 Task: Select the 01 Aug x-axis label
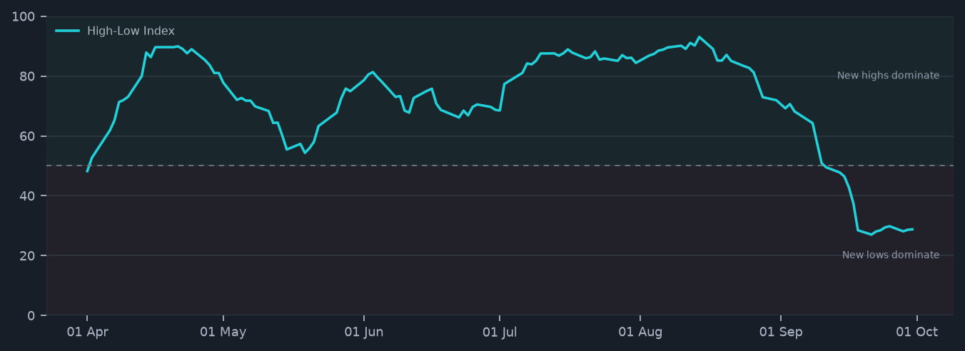click(x=640, y=332)
